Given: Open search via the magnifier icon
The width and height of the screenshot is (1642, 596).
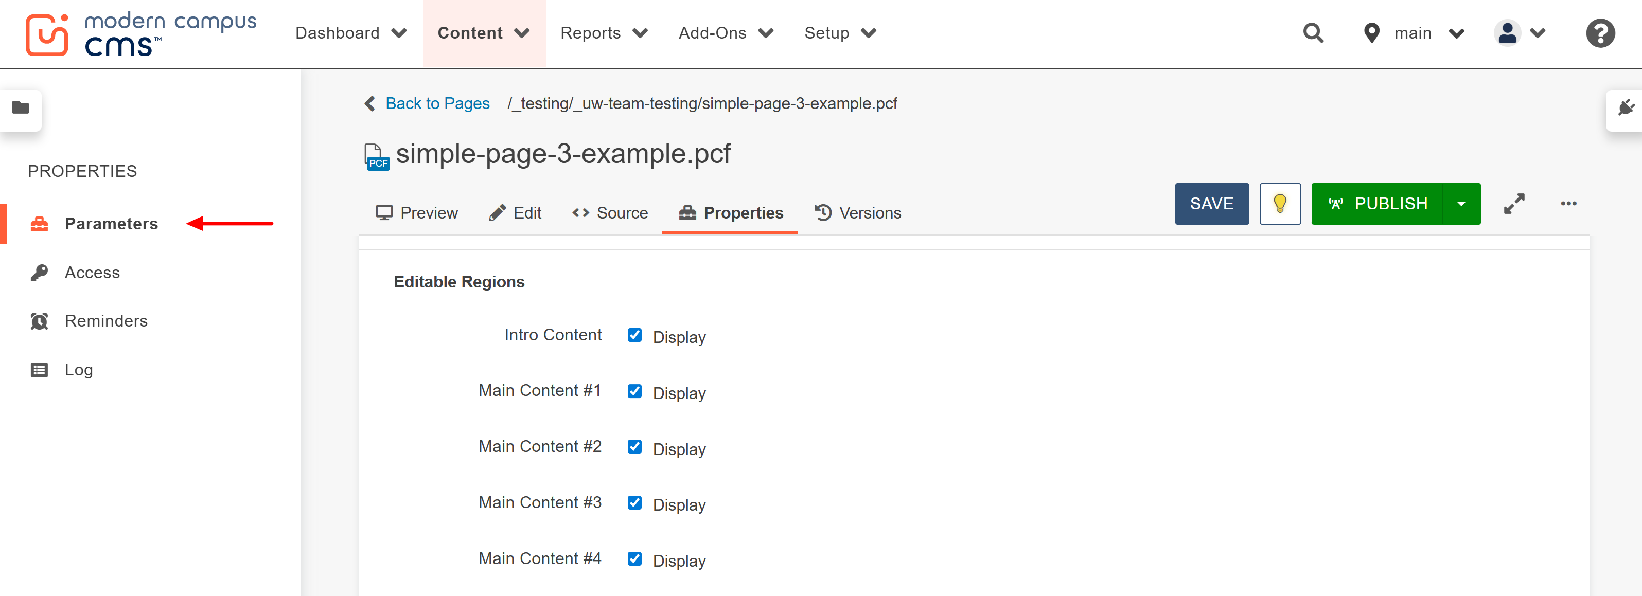Looking at the screenshot, I should pyautogui.click(x=1313, y=32).
